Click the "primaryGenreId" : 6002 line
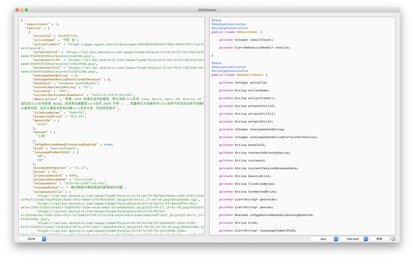Image resolution: width=414 pixels, height=258 pixels. [55, 175]
